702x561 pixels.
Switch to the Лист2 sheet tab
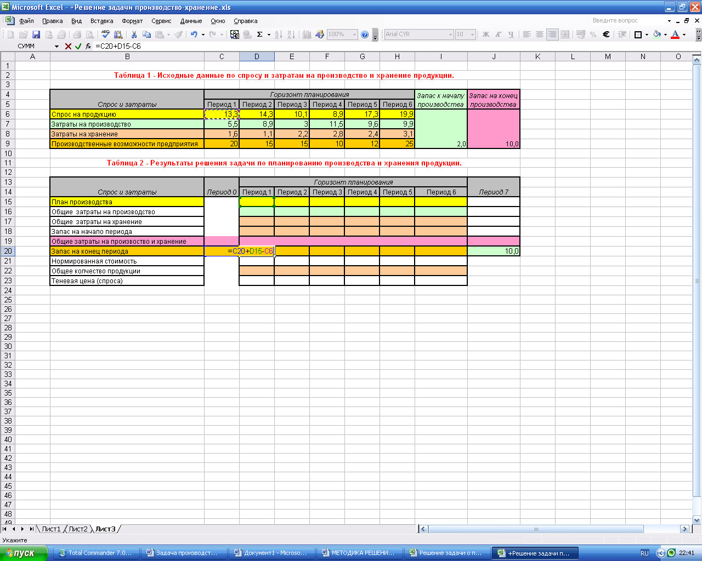coord(78,529)
